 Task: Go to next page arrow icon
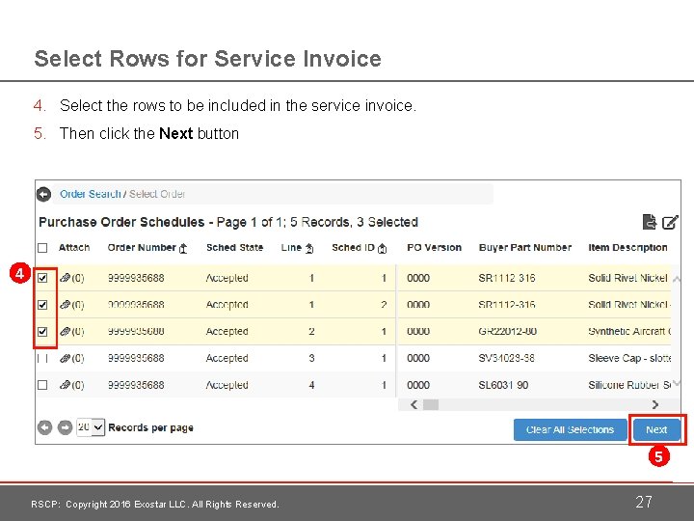tap(66, 427)
